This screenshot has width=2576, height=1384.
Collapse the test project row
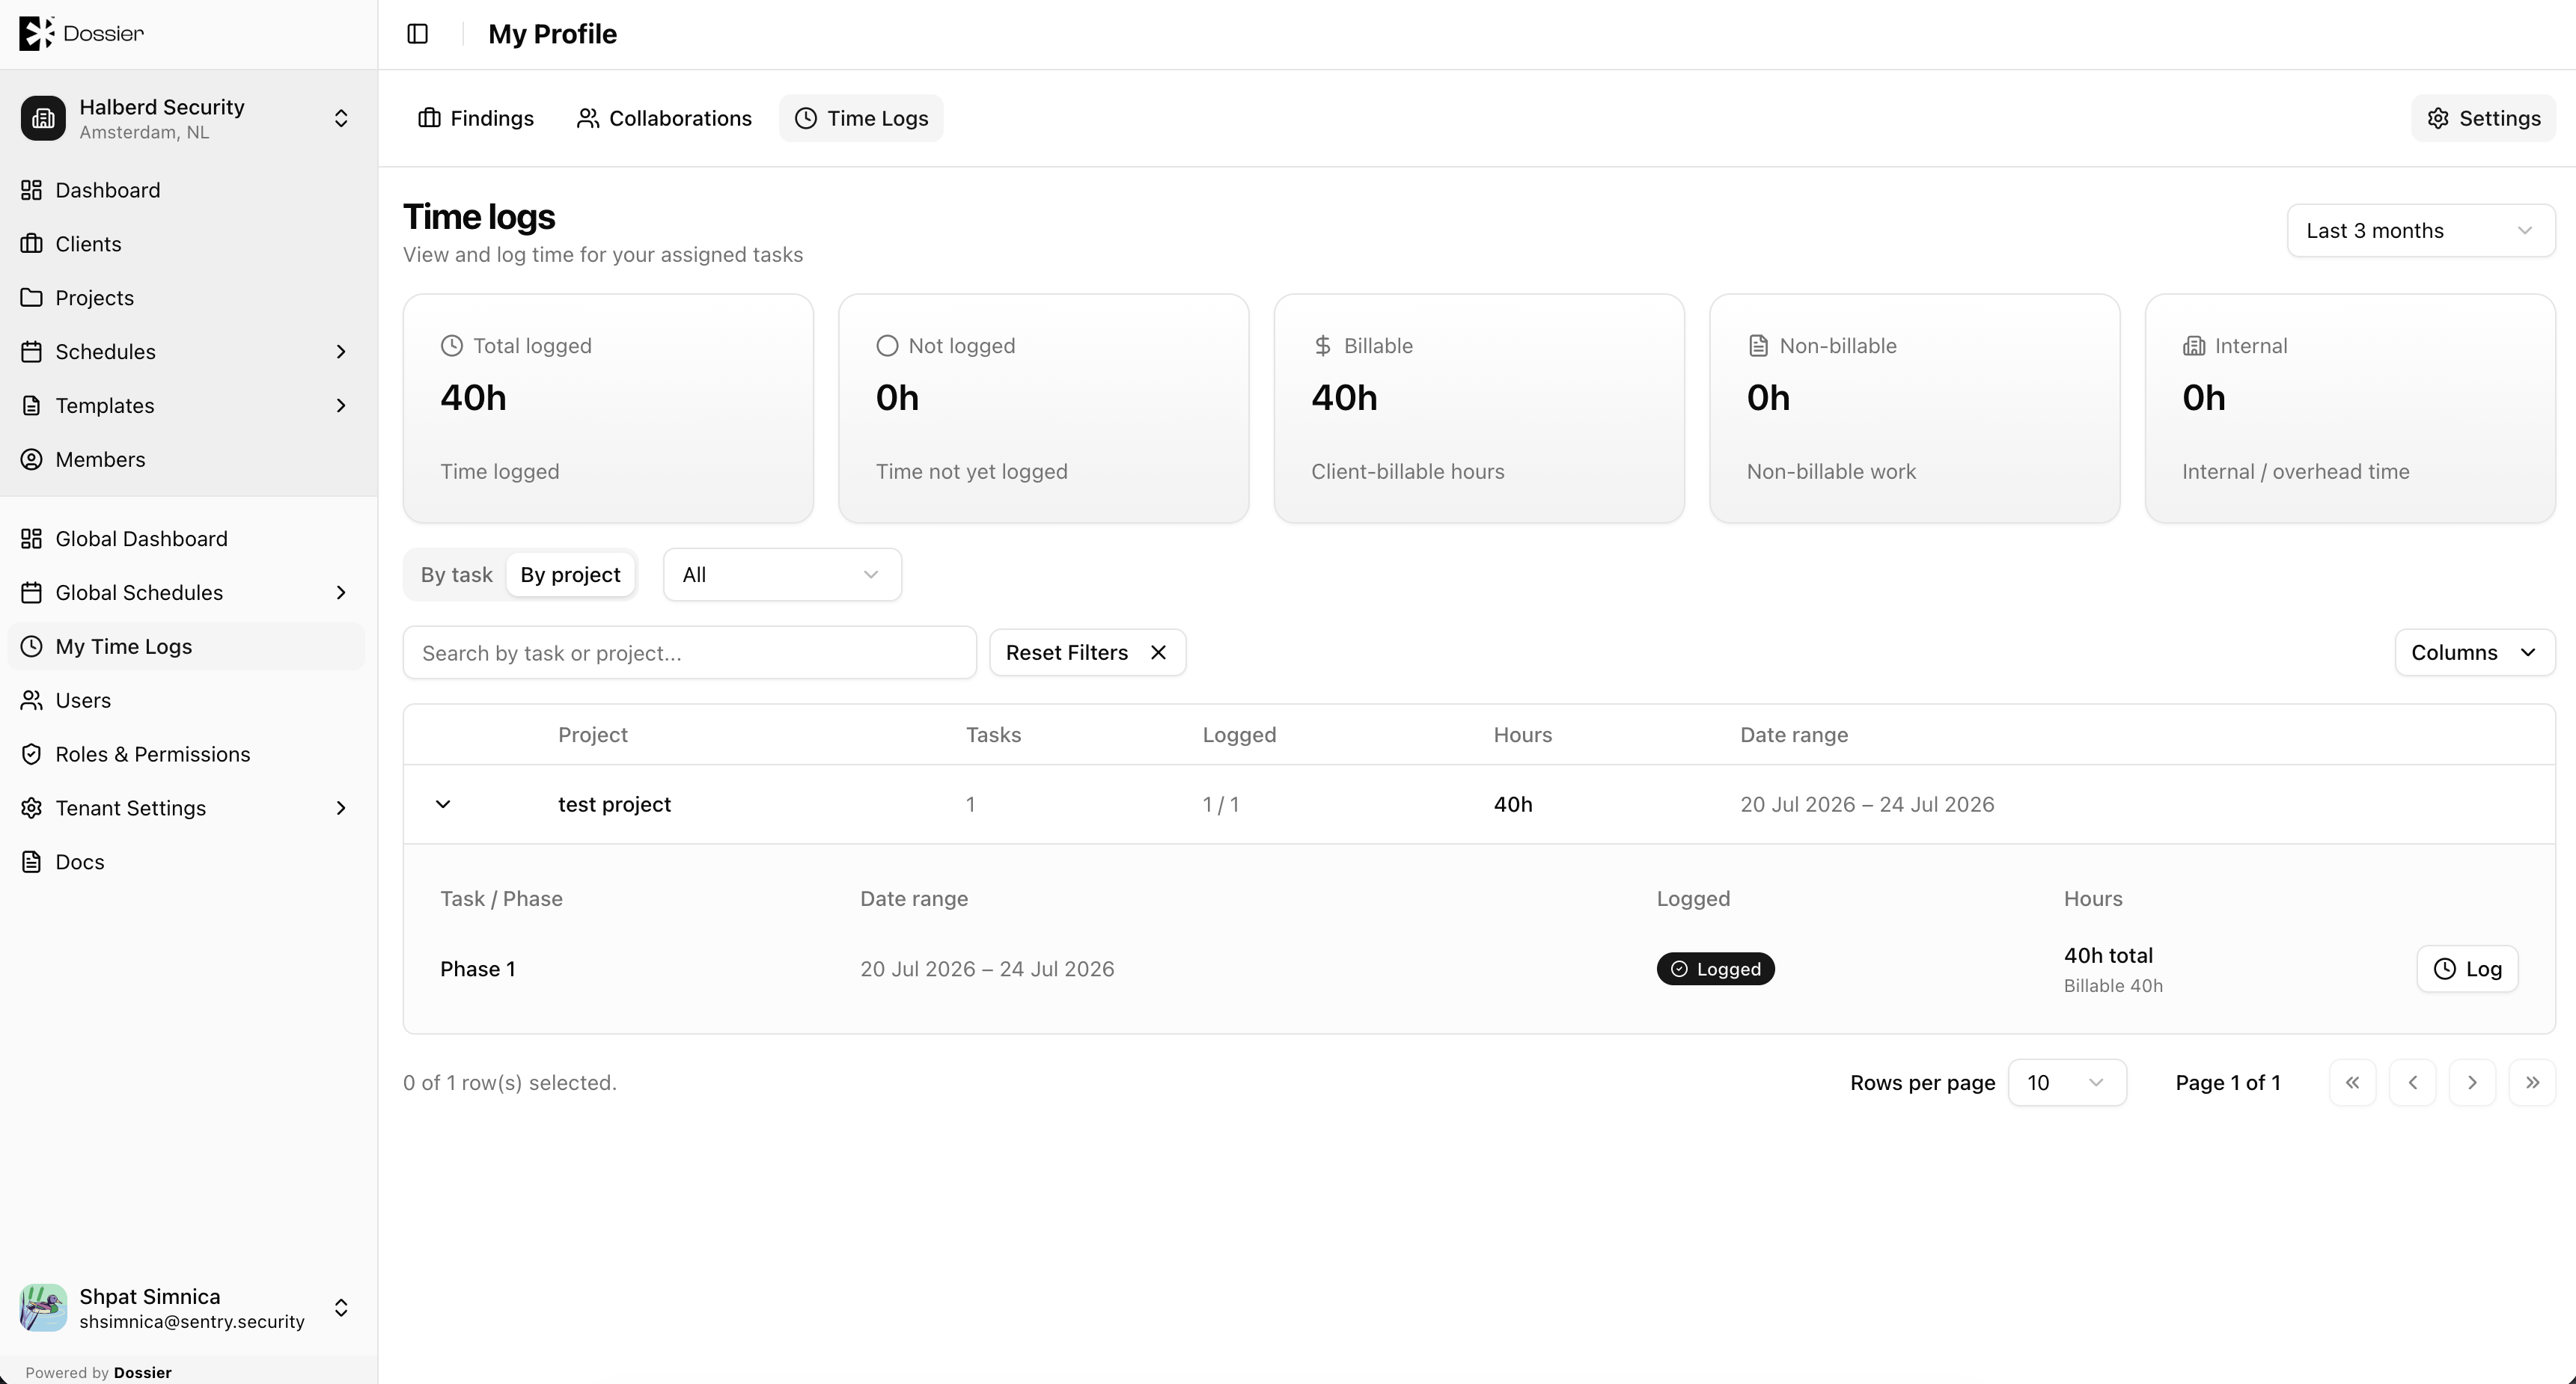click(443, 804)
